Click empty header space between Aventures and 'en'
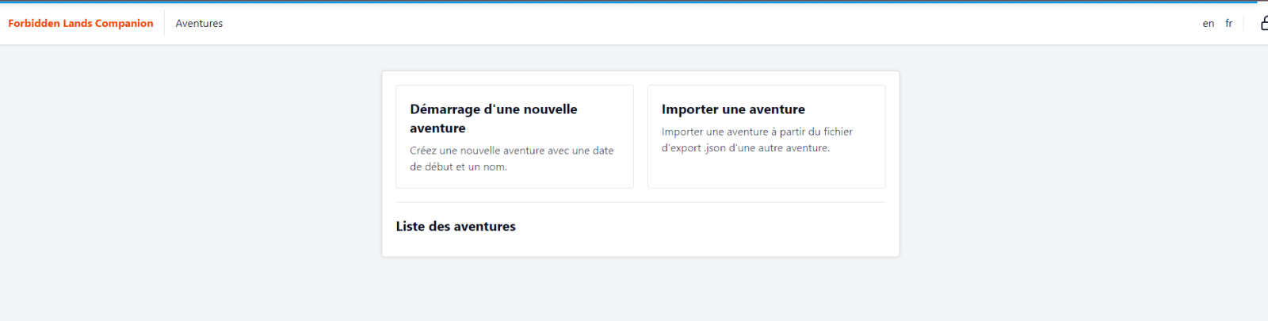 pyautogui.click(x=713, y=24)
